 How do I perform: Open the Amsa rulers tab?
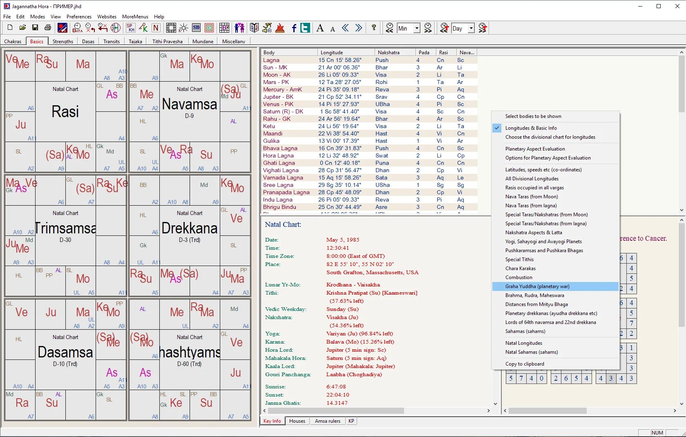(x=328, y=421)
